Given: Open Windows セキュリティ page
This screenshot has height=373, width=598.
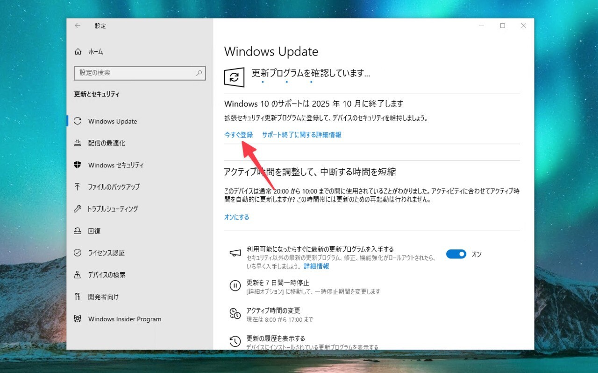Looking at the screenshot, I should coord(116,165).
